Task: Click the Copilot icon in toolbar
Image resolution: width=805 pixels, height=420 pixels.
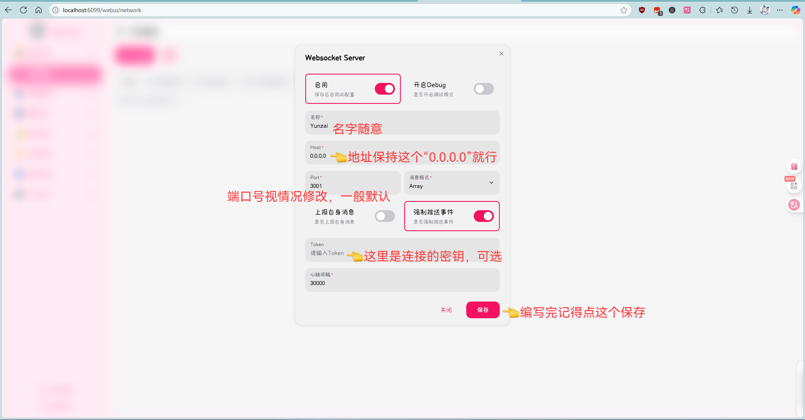Action: click(795, 10)
